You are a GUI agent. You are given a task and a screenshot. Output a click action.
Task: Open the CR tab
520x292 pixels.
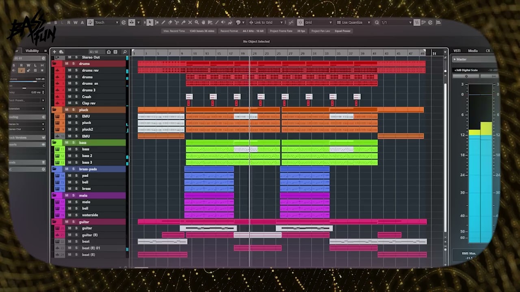488,51
